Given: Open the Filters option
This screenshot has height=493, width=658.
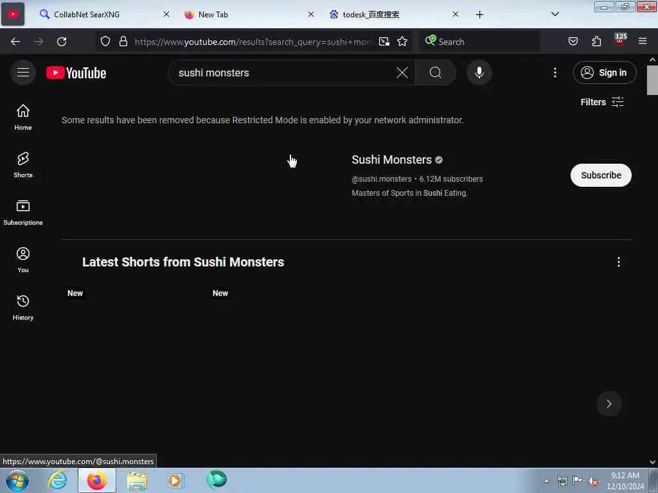Looking at the screenshot, I should click(x=601, y=102).
